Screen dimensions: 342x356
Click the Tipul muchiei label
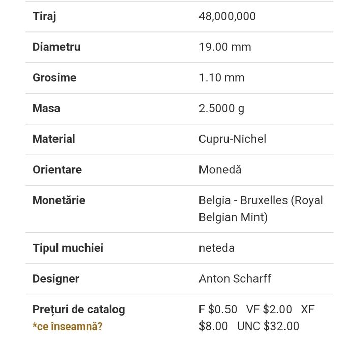68,248
